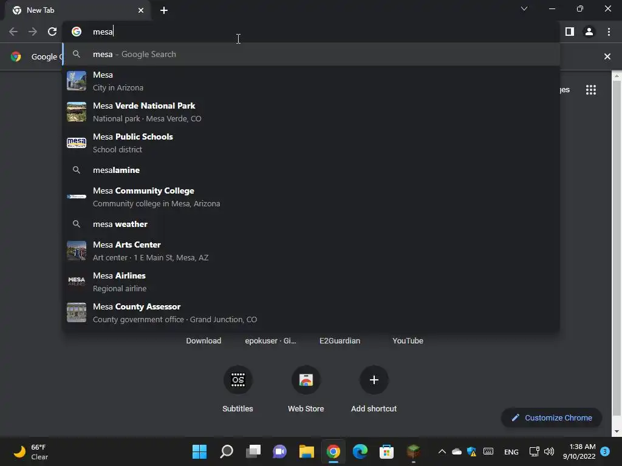The width and height of the screenshot is (622, 466).
Task: Go forward with the right arrow button
Action: [33, 32]
